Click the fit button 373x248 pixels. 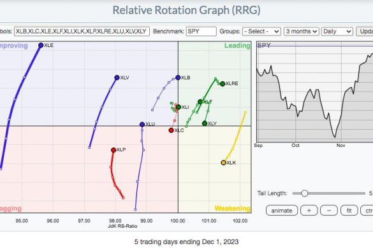349,210
